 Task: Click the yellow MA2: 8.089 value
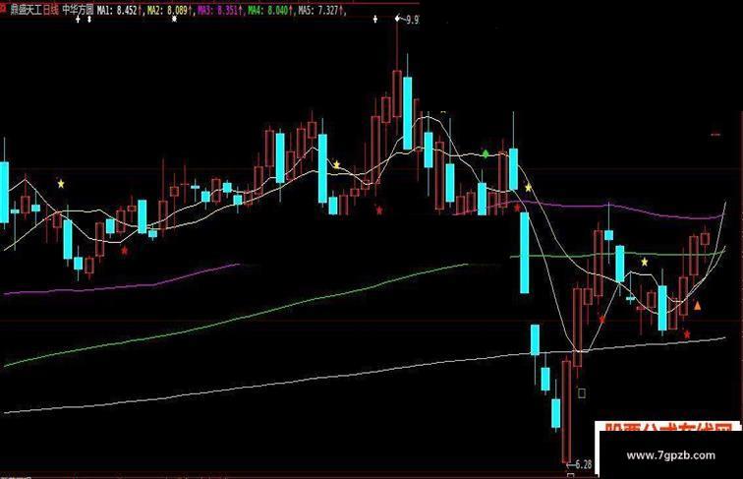click(167, 10)
